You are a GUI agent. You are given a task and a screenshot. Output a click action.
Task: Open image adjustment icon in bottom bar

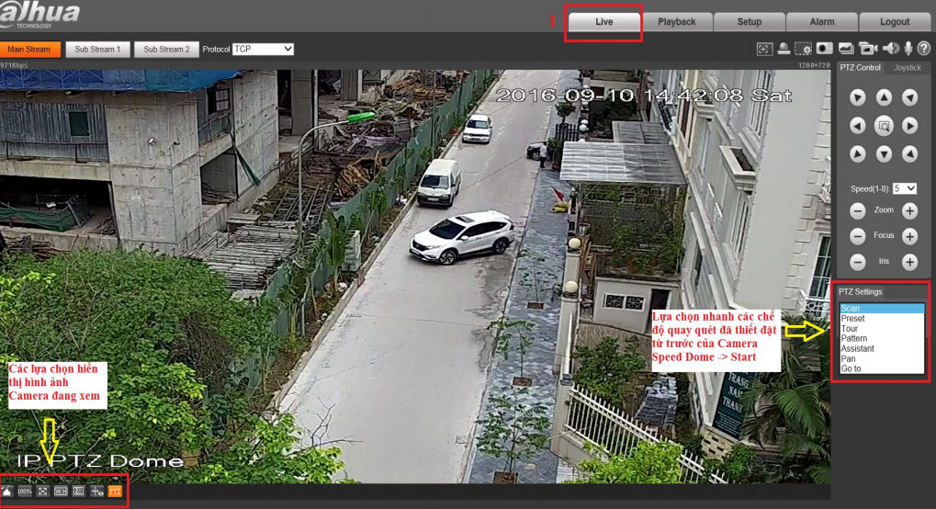point(7,491)
